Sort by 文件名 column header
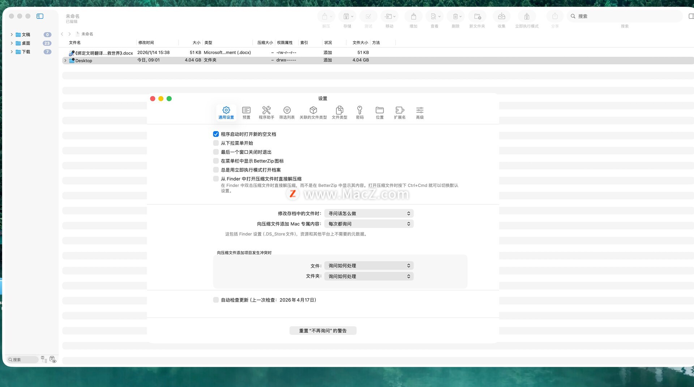Viewport: 694px width, 387px height. point(75,43)
